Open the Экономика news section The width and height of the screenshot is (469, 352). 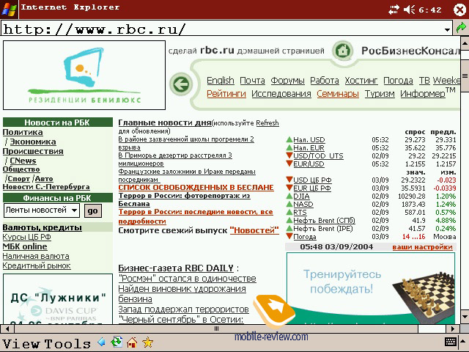click(x=33, y=142)
